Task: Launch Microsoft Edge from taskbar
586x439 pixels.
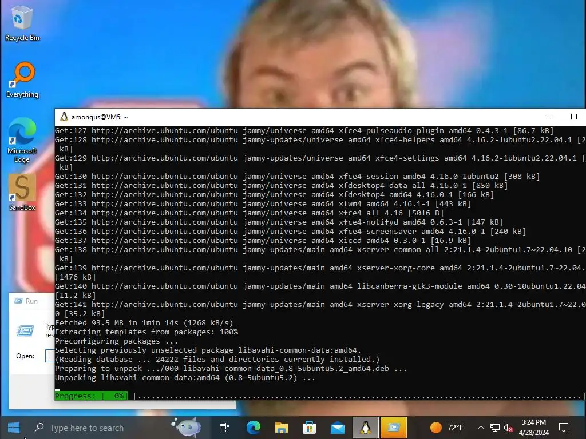Action: [x=253, y=428]
